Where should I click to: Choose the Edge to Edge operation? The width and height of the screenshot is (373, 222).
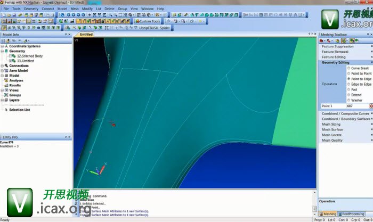pyautogui.click(x=348, y=84)
